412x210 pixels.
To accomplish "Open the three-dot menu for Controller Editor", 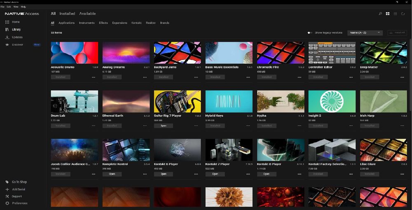I will [x=351, y=77].
